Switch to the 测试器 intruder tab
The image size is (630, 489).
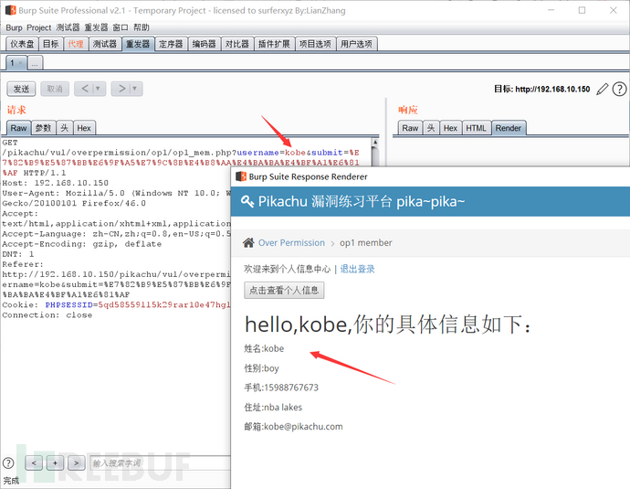click(105, 44)
